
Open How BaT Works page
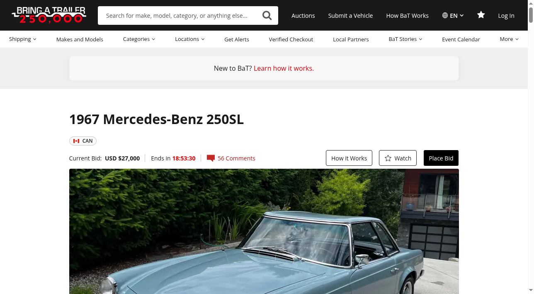[x=407, y=15]
